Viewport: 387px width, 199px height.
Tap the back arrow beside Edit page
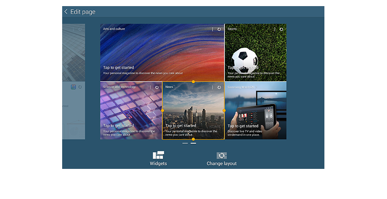66,12
